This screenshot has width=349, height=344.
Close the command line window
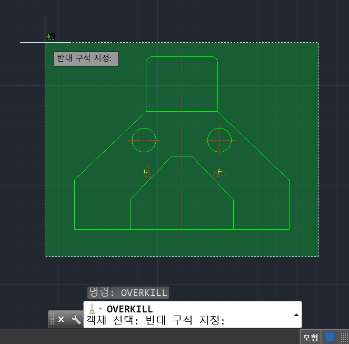[x=61, y=319]
